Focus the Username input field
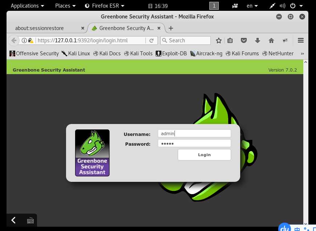The width and height of the screenshot is (316, 231). click(194, 134)
